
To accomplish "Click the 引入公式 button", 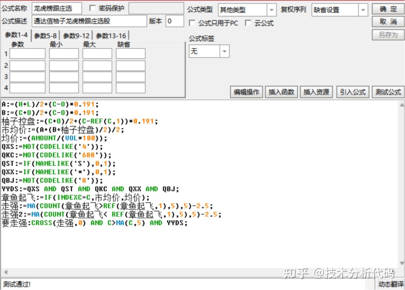I will [353, 92].
